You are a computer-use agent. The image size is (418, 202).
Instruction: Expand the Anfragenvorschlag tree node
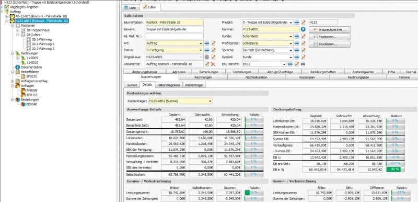(x=12, y=81)
